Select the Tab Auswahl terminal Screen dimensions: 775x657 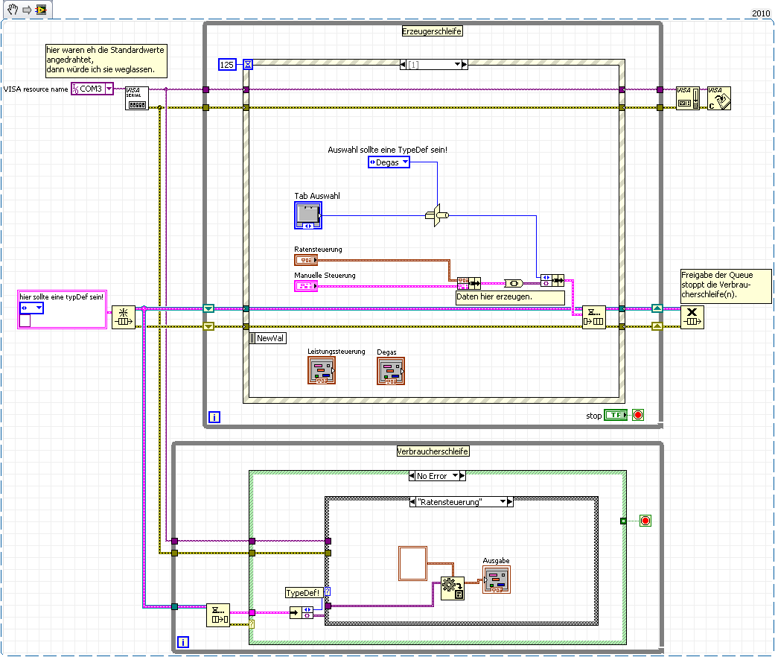coord(308,215)
